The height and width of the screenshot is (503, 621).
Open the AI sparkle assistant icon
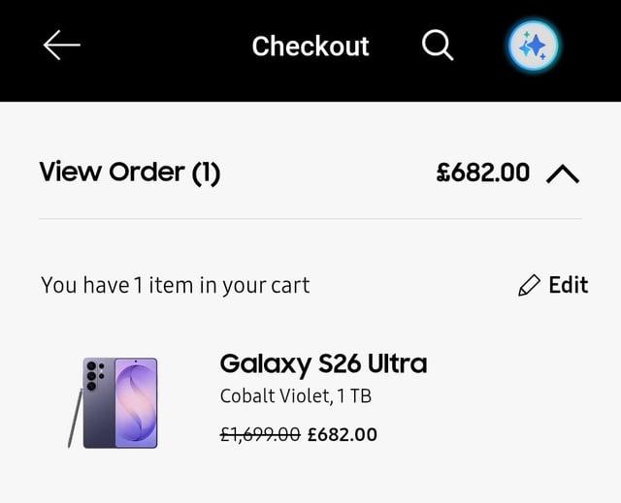pyautogui.click(x=534, y=46)
